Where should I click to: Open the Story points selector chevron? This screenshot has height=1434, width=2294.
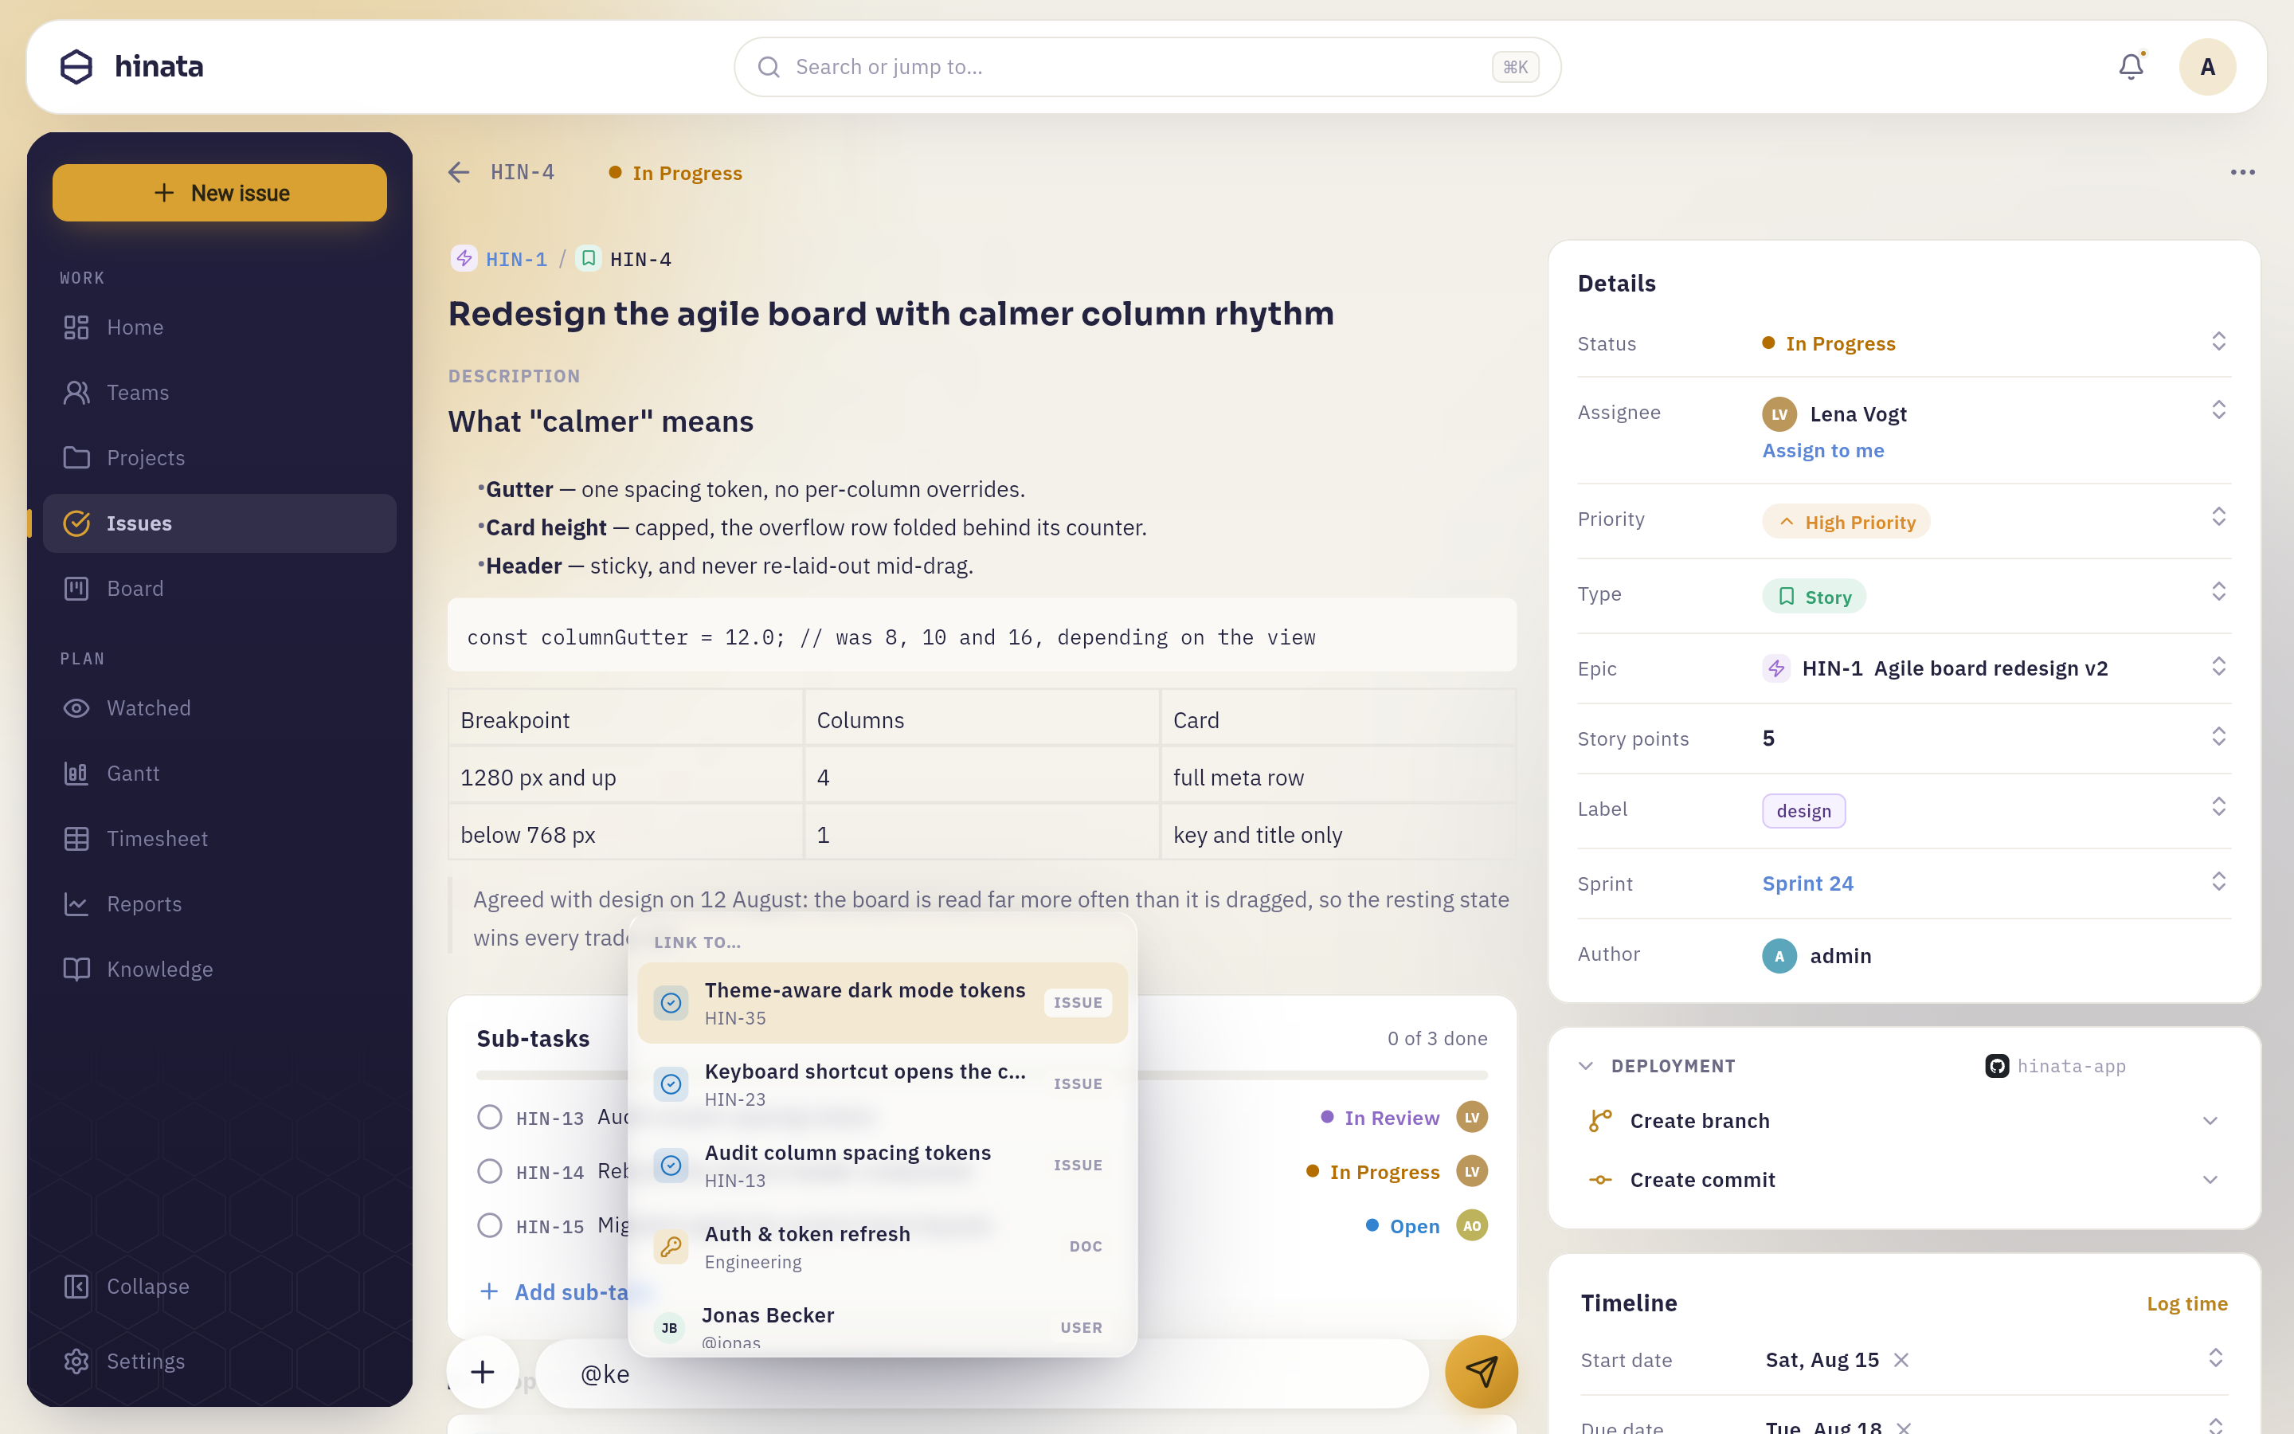click(x=2218, y=736)
